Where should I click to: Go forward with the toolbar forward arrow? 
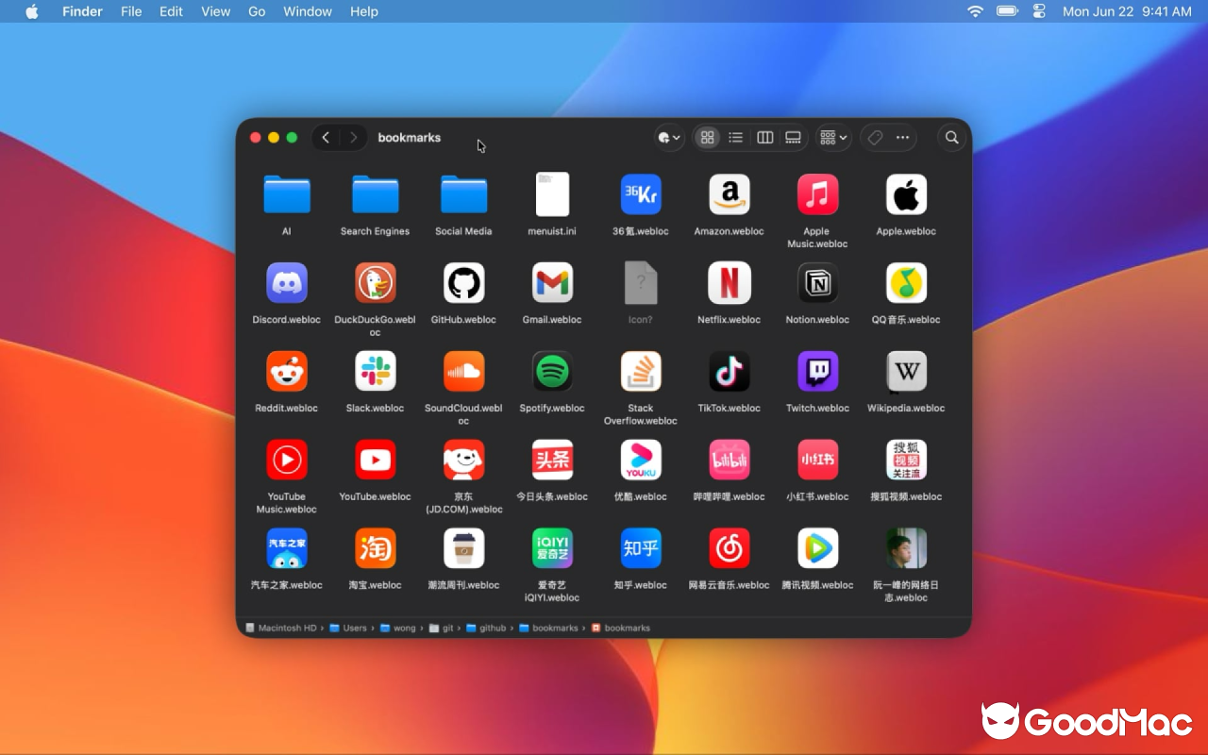tap(353, 138)
